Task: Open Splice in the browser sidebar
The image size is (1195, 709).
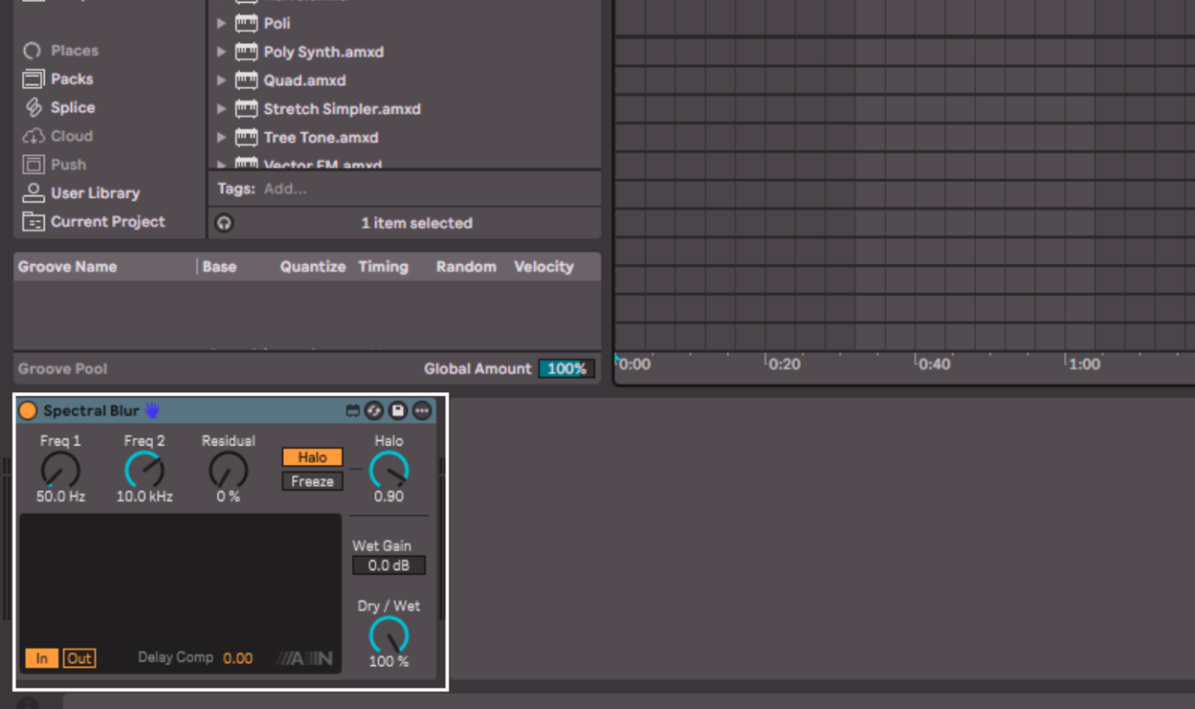Action: [x=60, y=107]
